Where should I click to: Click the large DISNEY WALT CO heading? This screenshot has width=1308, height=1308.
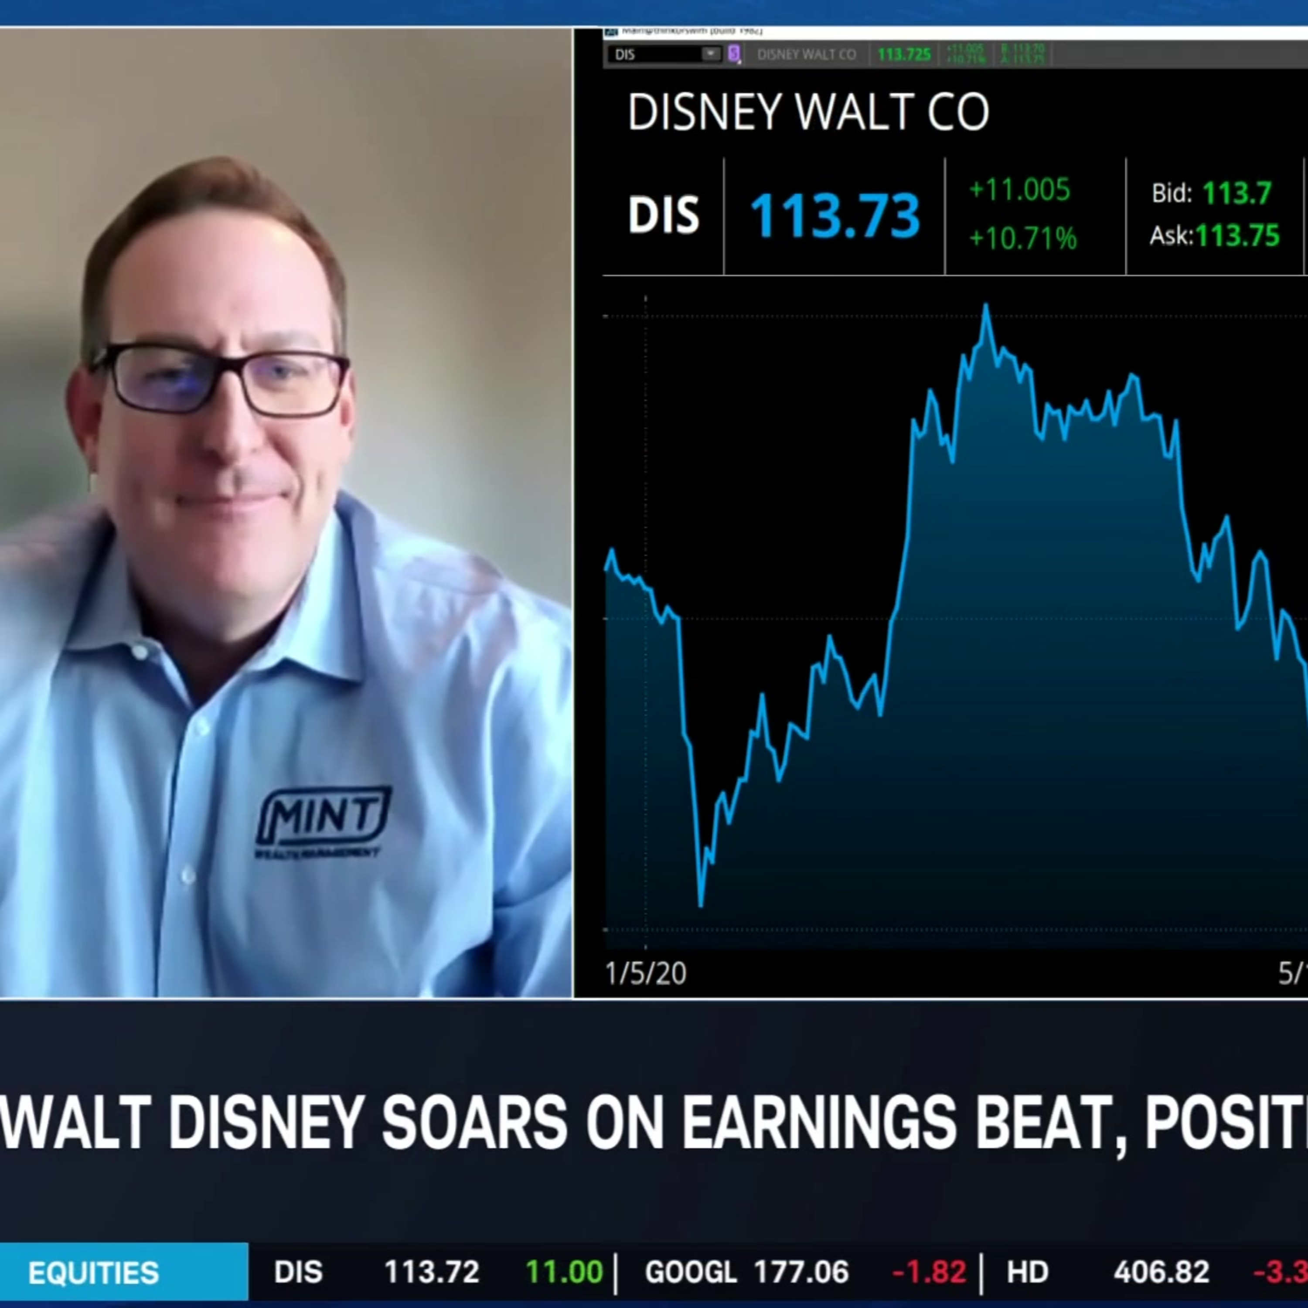[x=808, y=112]
